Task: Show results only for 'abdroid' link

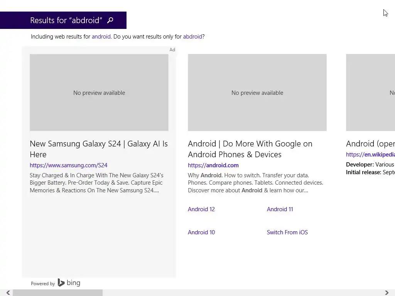Action: click(192, 37)
